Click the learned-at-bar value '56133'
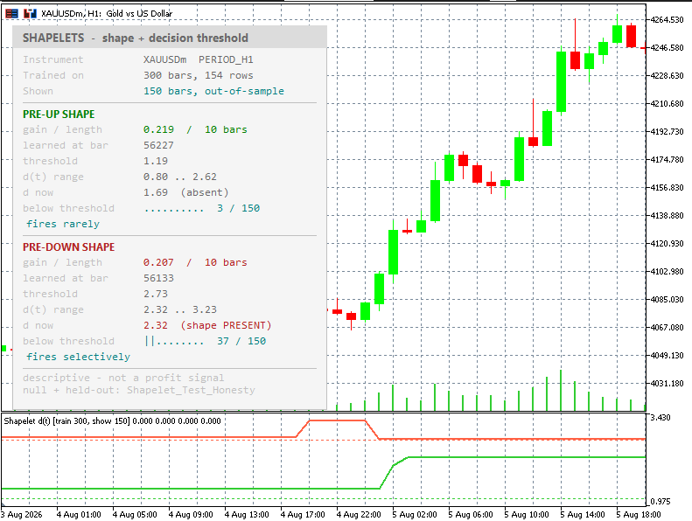692x521 pixels. tap(158, 278)
